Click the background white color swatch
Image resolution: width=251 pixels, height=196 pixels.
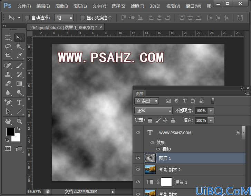17,138
